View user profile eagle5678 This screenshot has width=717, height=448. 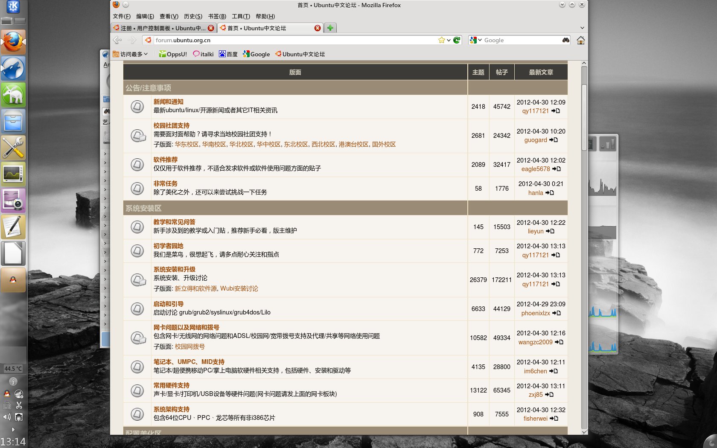[x=536, y=169]
